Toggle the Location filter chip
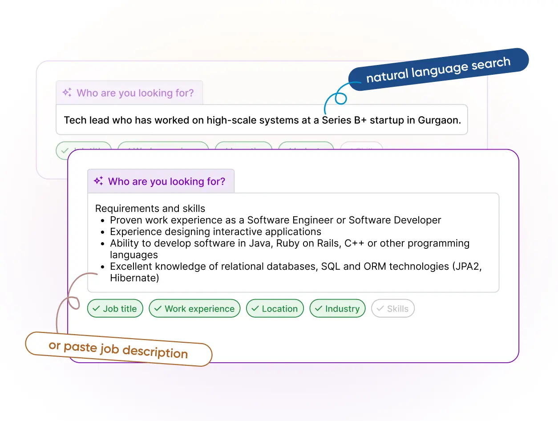 (275, 308)
